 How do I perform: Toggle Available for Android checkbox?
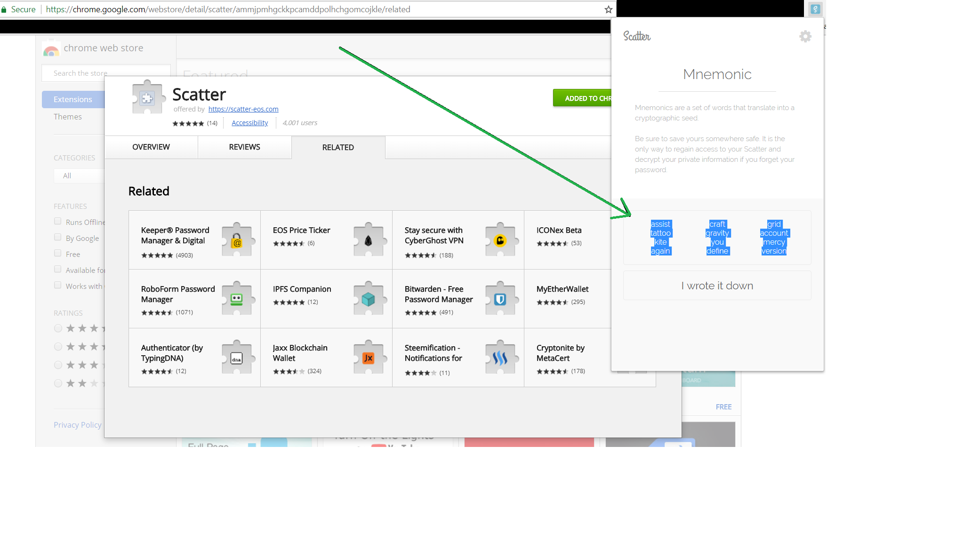click(x=57, y=269)
